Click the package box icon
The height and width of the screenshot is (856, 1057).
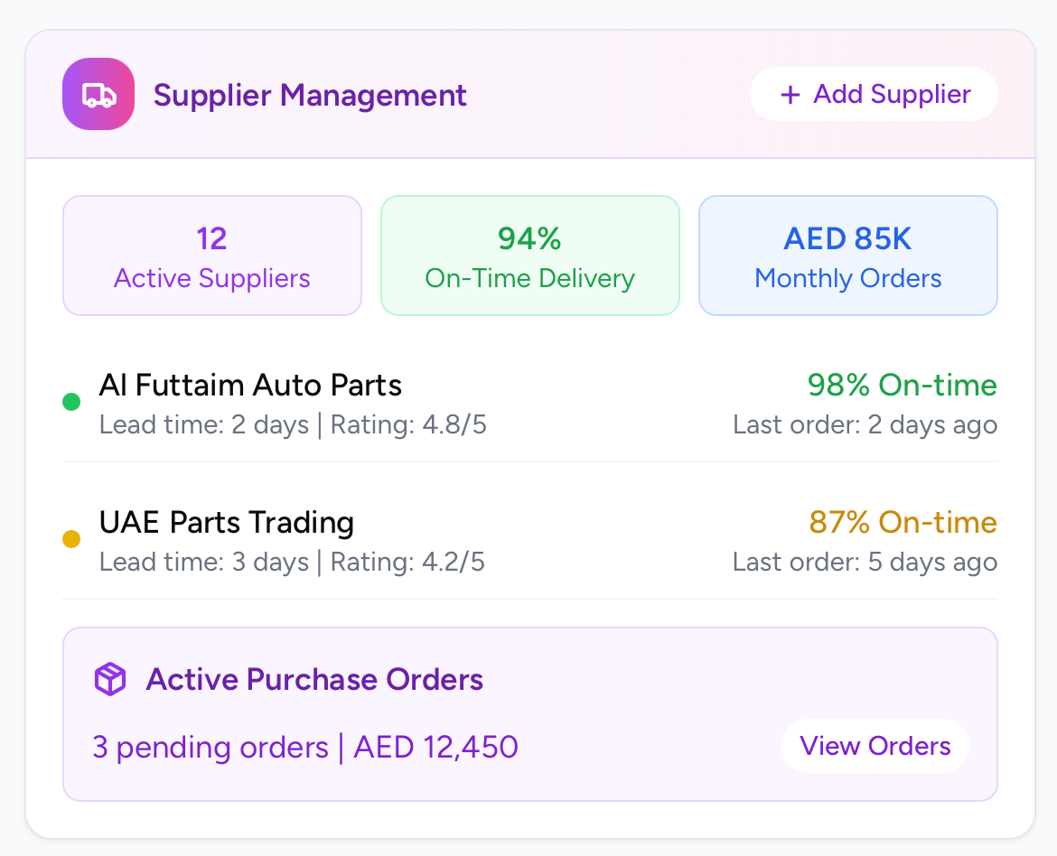click(x=110, y=680)
